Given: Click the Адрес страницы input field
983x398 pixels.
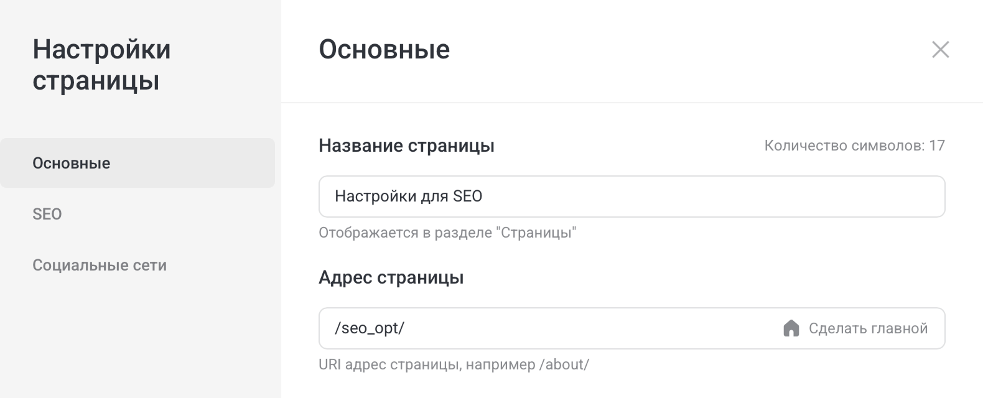Looking at the screenshot, I should coord(529,328).
